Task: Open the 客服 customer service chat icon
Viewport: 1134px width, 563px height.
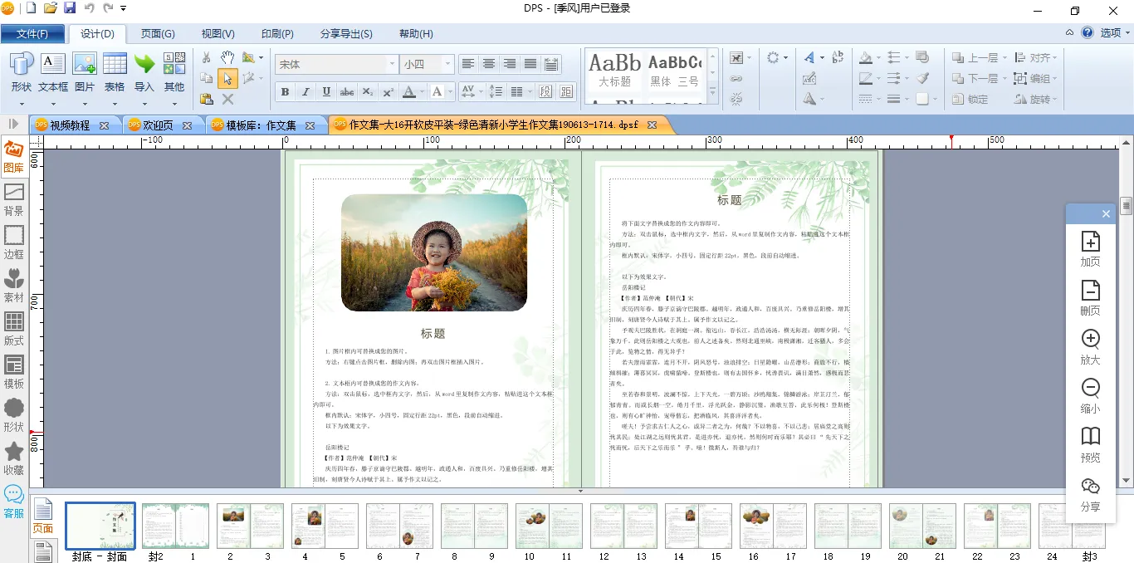Action: [x=14, y=501]
